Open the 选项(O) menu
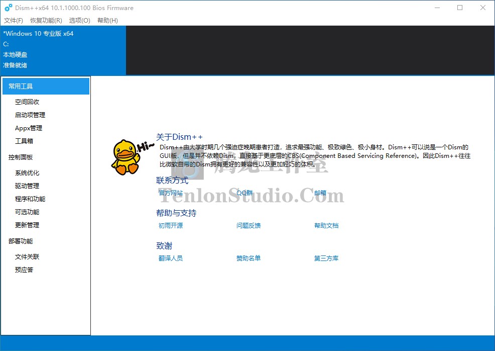Viewport: 495px width, 351px height. [79, 21]
